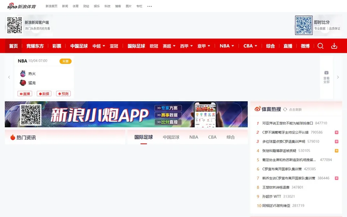Click the refresh icon next to 体育热搜
347x217 pixels.
(285, 109)
